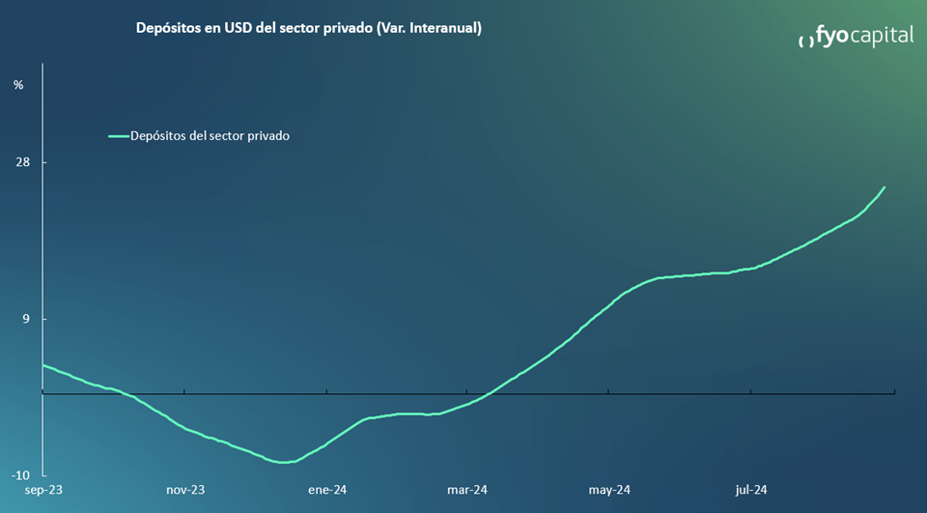Click the '%' unit label
This screenshot has width=927, height=513.
pos(18,85)
